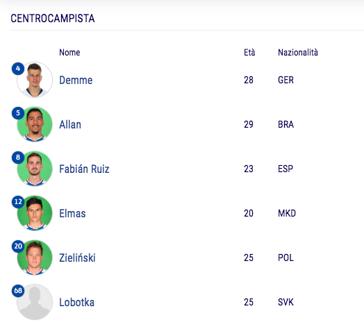The height and width of the screenshot is (327, 364).
Task: Open the Zieliński player link
Action: pyautogui.click(x=77, y=258)
